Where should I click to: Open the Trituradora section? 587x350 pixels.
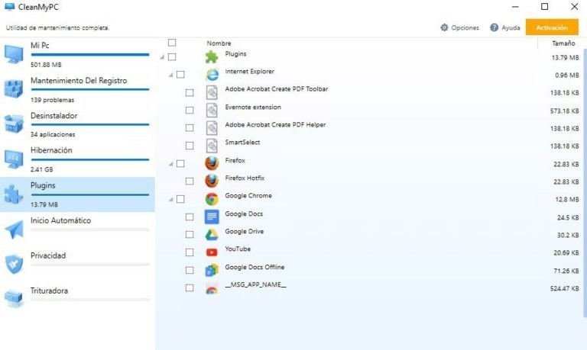pos(77,299)
